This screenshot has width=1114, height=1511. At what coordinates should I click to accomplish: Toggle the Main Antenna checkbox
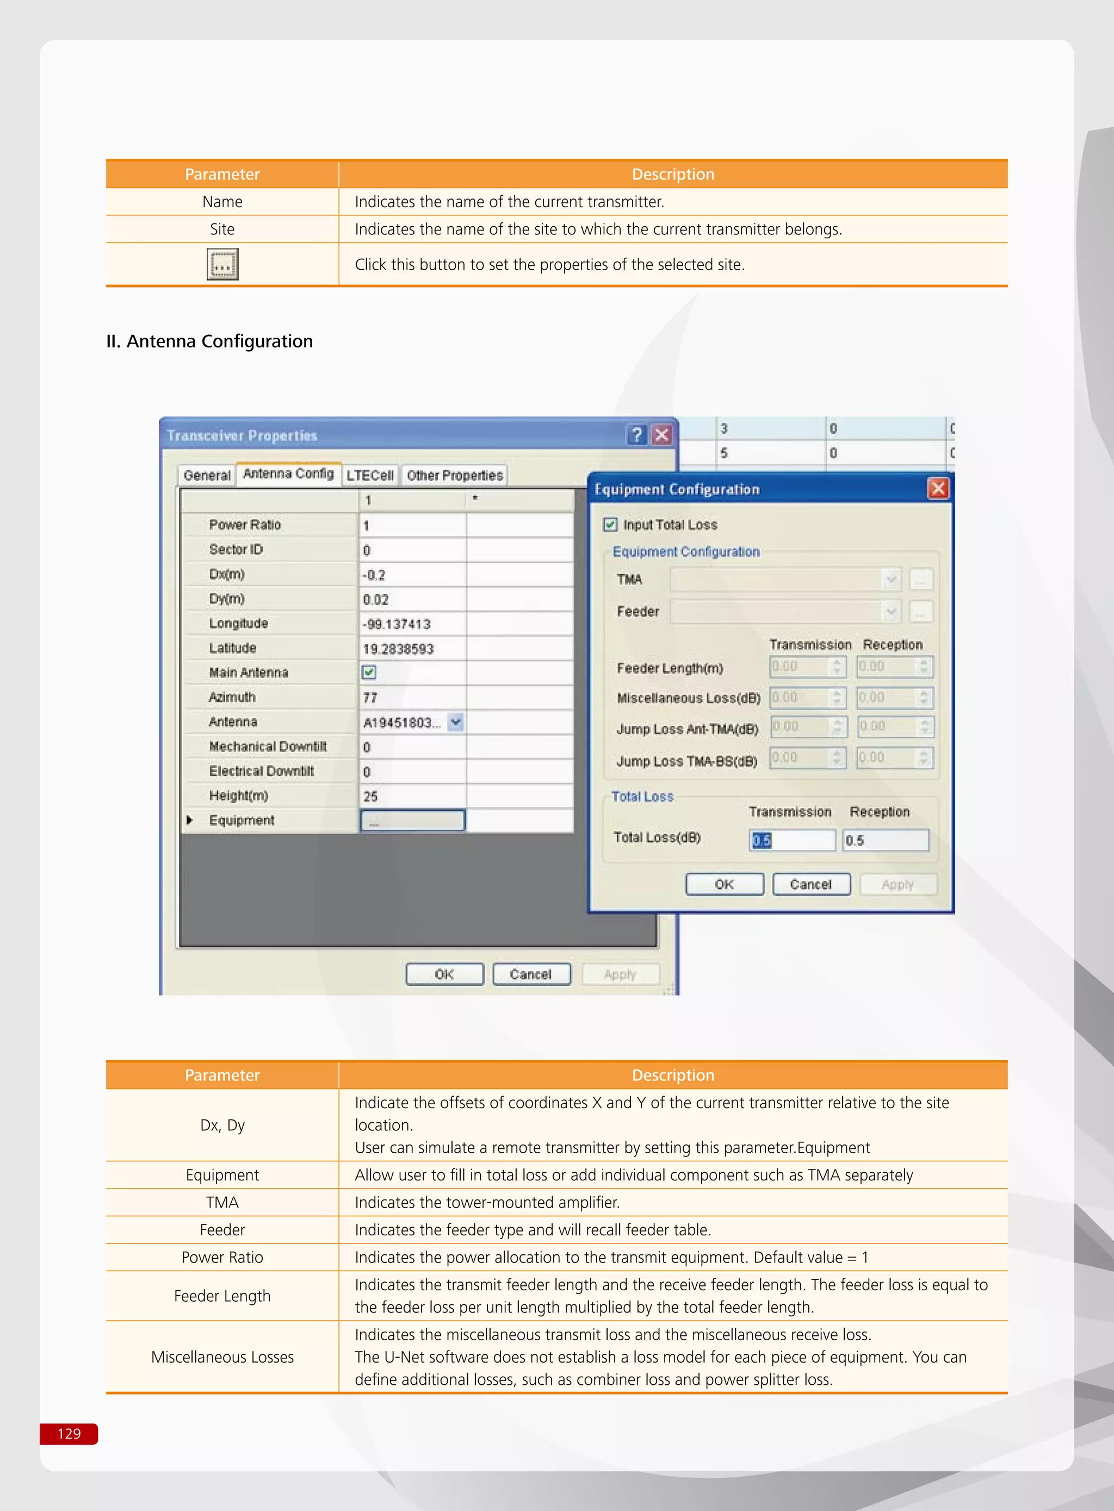369,672
